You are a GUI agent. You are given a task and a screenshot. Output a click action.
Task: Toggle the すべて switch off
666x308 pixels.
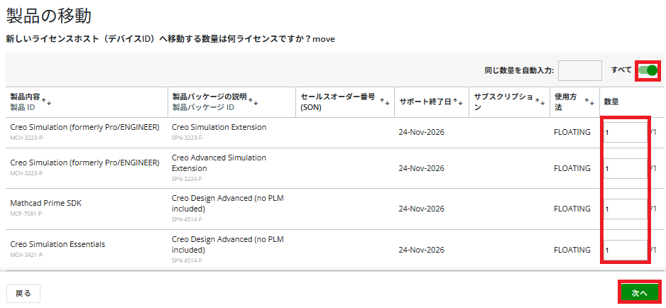pos(648,70)
